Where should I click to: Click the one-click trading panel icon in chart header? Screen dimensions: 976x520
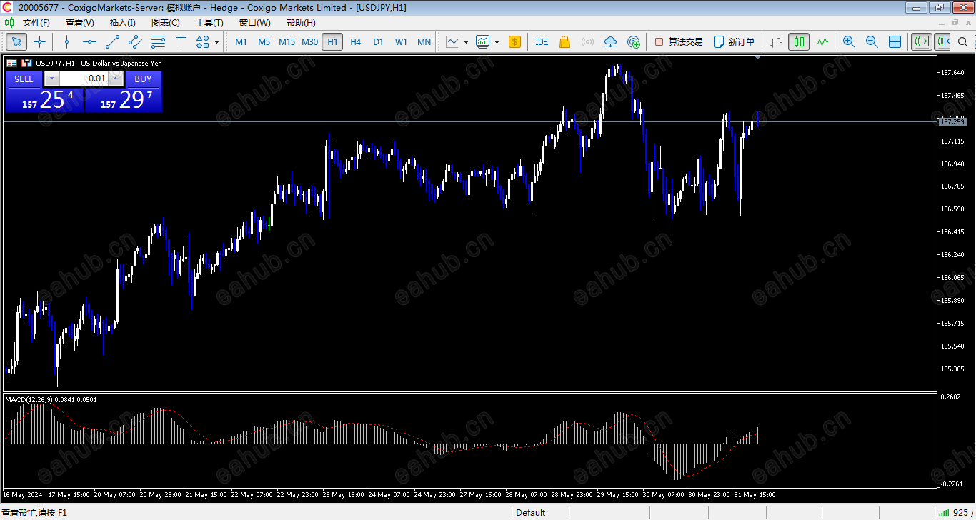click(27, 63)
